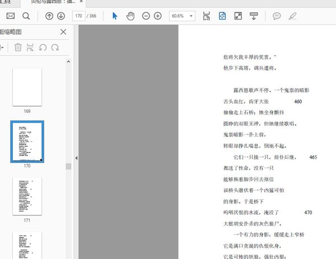Click the email envelope icon
The image size is (336, 259).
[10, 16]
